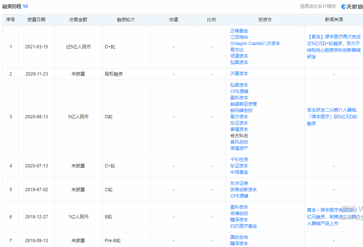
Task: Open investor link 沂景资本
Action: pyautogui.click(x=239, y=74)
